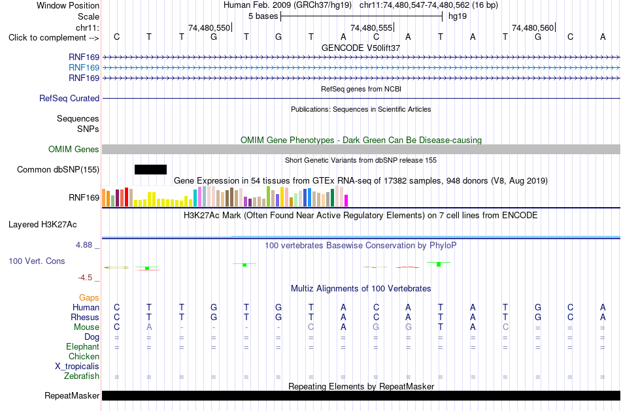Viewport: 621px width, 411px height.
Task: Open 'Gene Expression in 54 tissues from GTEx' title
Action: point(361,181)
